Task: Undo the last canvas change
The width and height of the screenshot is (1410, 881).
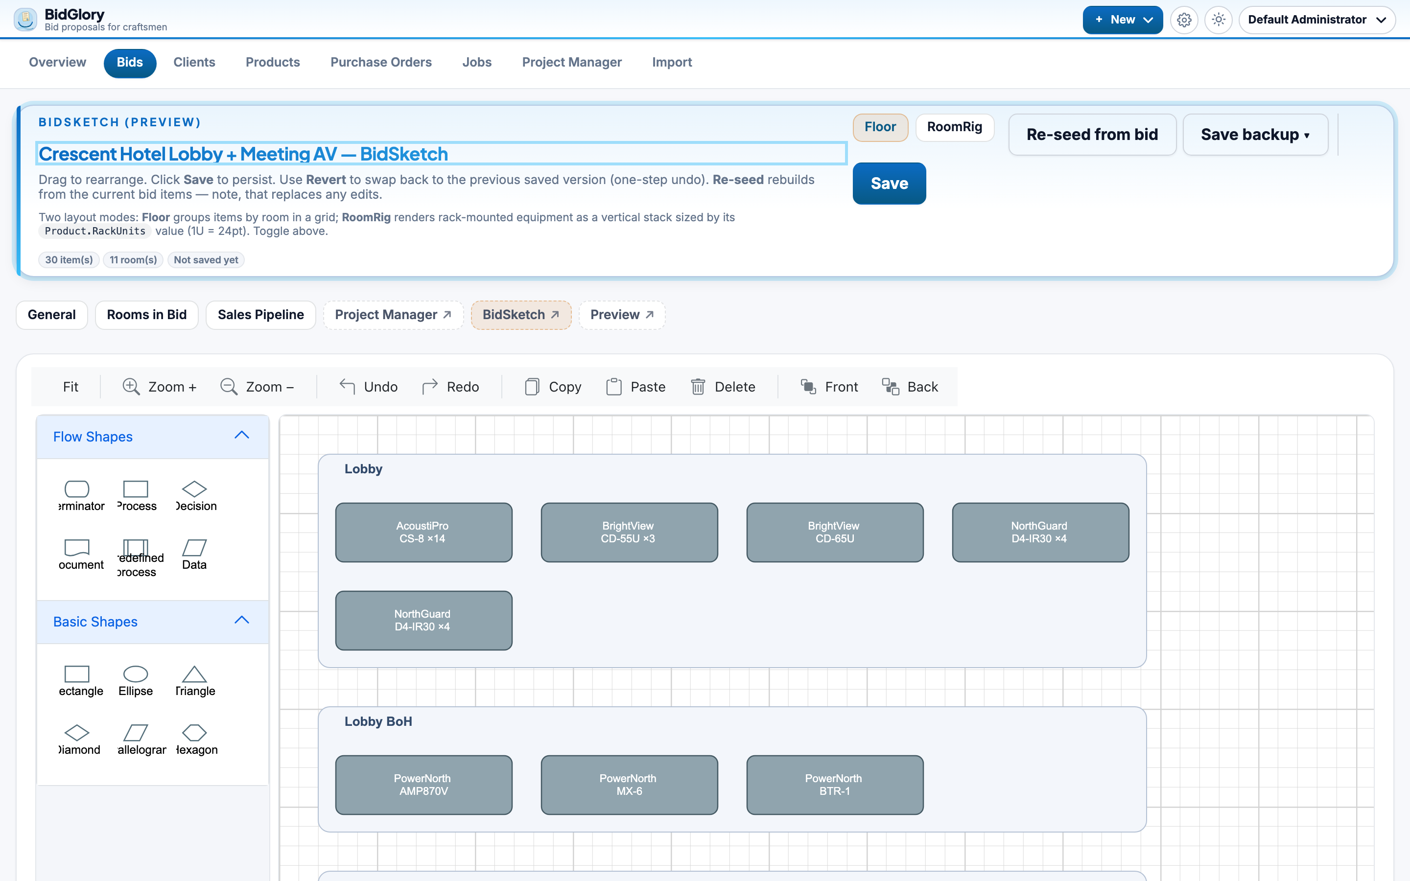Action: click(x=368, y=387)
